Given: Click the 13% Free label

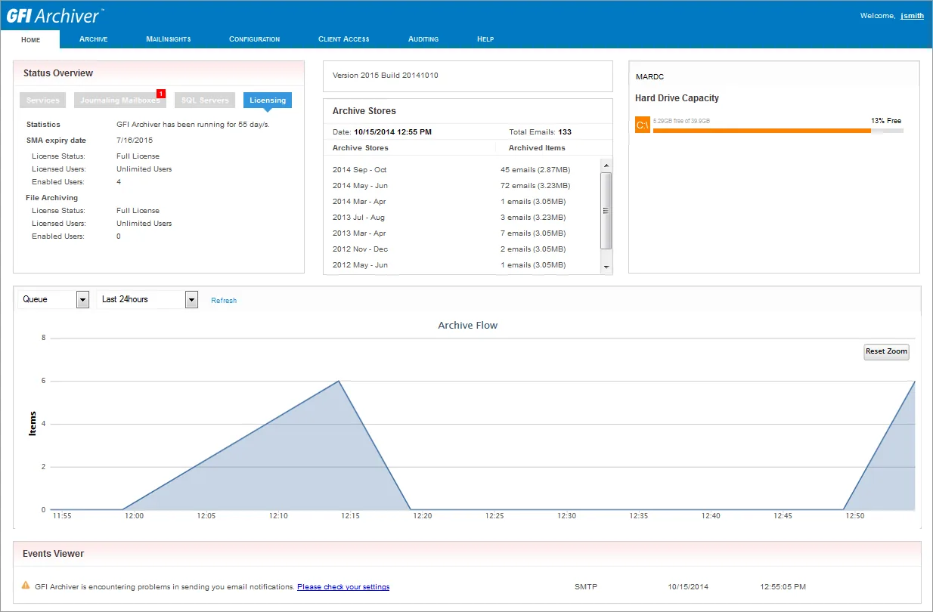Looking at the screenshot, I should 886,121.
